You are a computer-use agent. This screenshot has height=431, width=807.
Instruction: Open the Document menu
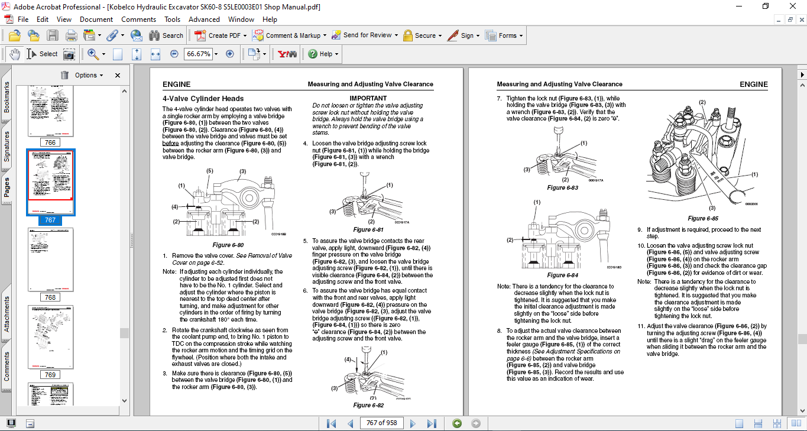pos(96,20)
